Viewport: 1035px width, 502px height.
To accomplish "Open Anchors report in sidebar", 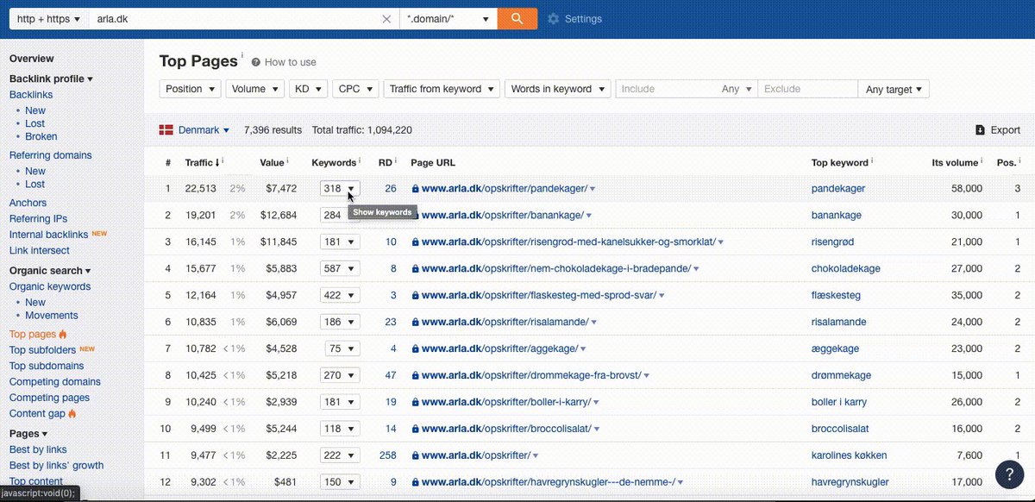I will pyautogui.click(x=28, y=203).
